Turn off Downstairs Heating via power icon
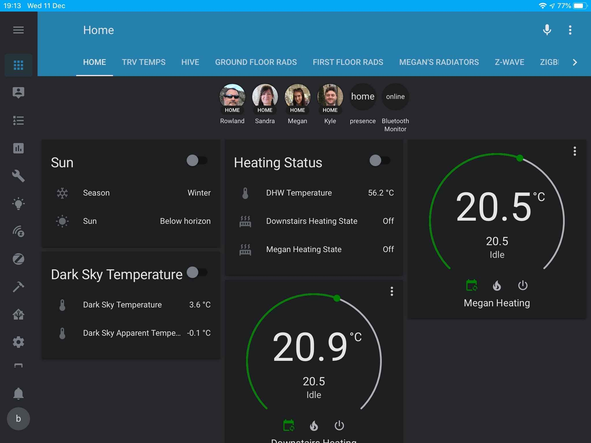This screenshot has width=591, height=443. pos(339,425)
